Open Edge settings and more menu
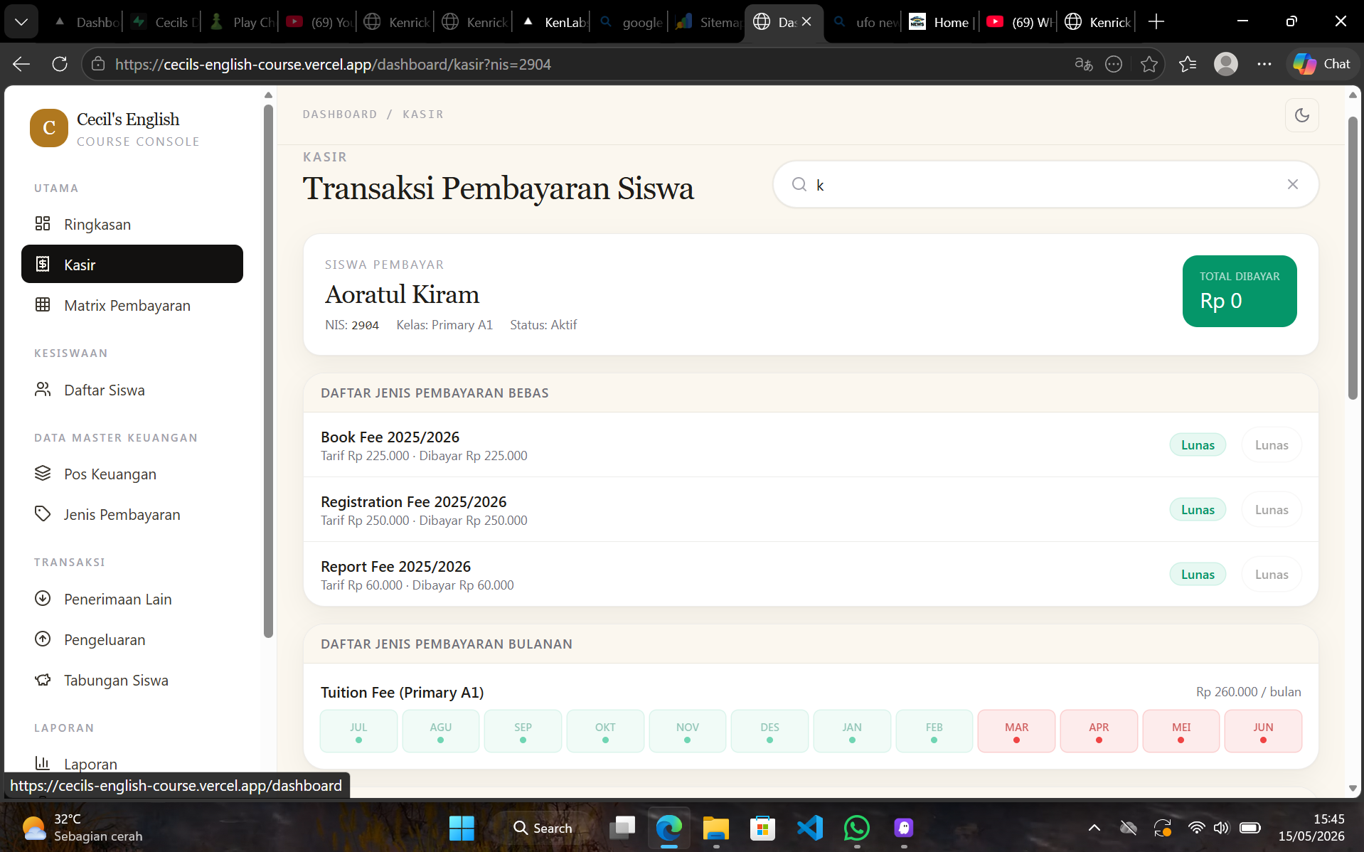This screenshot has width=1364, height=852. point(1264,64)
